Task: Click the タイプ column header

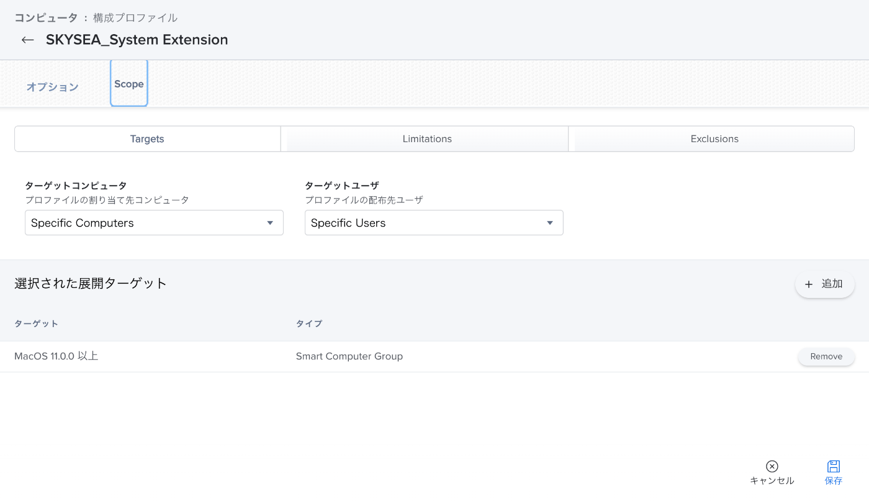Action: click(x=309, y=323)
